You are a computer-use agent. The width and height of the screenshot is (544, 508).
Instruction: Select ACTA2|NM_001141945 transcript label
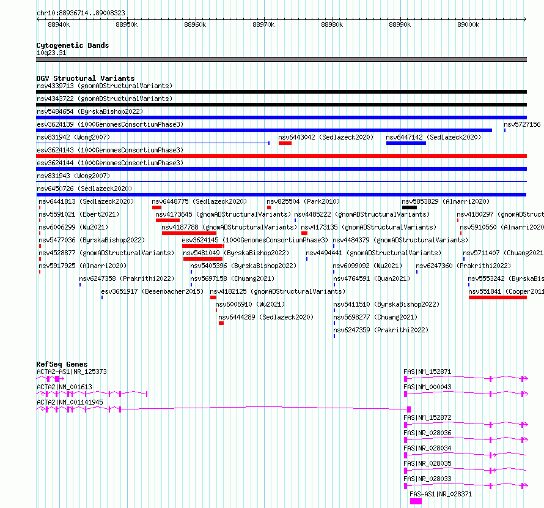(x=70, y=402)
